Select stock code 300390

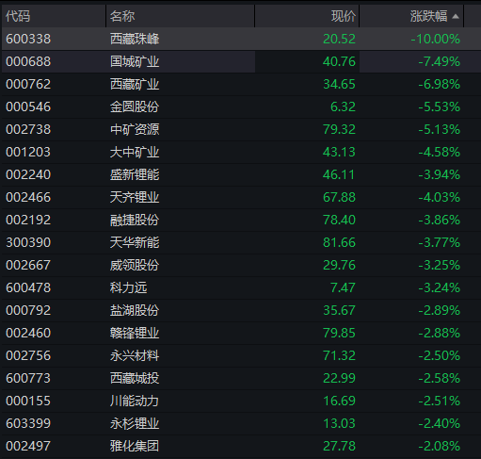tap(28, 242)
